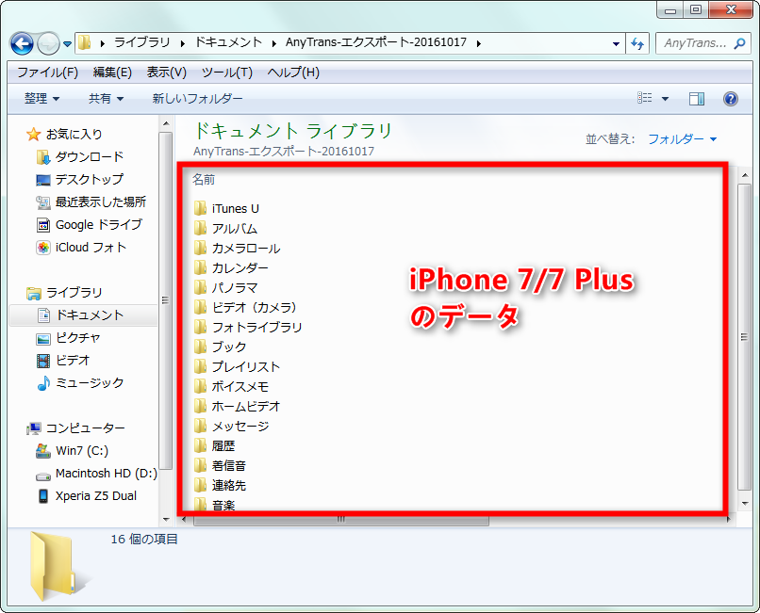
Task: Open the view options dropdown arrow
Action: click(665, 99)
